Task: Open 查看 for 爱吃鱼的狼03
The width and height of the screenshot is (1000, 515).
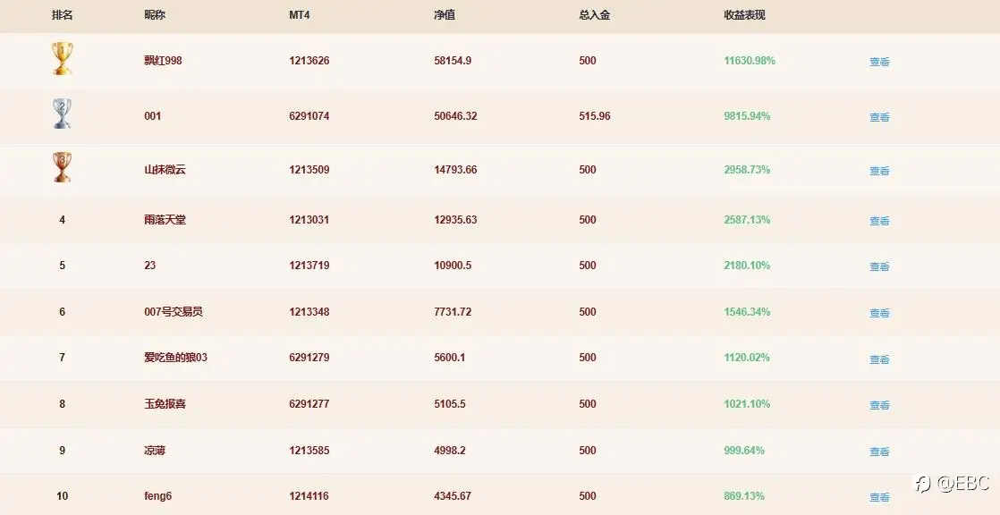Action: [879, 359]
